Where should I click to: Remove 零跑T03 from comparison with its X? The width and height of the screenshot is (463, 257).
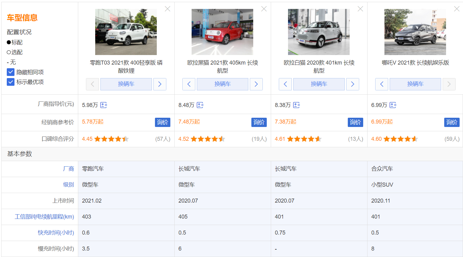pos(168,9)
